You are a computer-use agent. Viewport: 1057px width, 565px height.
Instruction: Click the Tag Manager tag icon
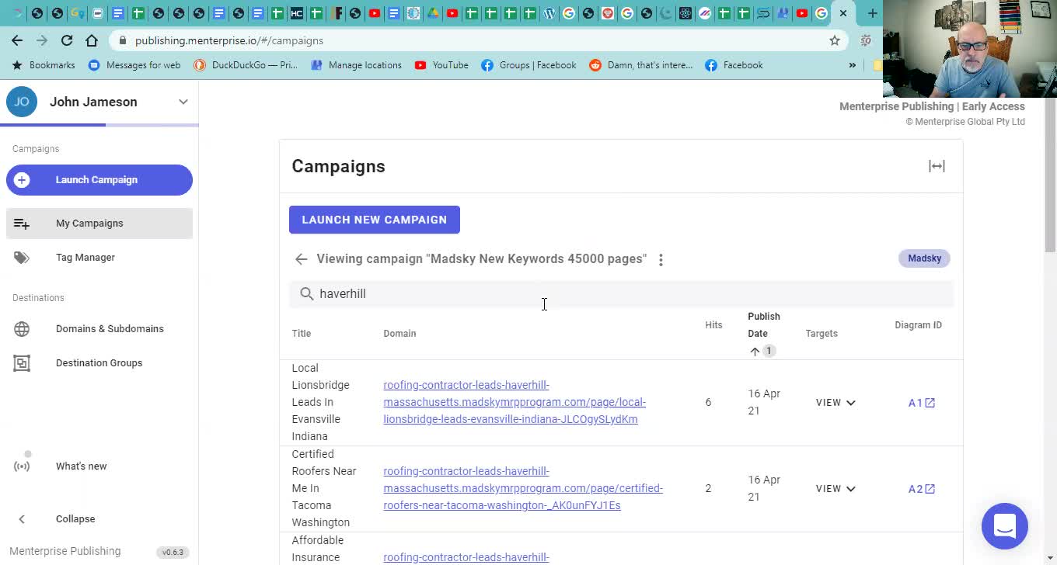click(22, 258)
